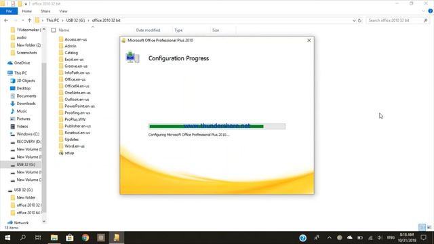This screenshot has width=434, height=244.
Task: Sort by Type column header
Action: tap(178, 30)
